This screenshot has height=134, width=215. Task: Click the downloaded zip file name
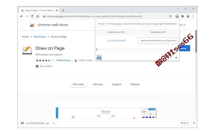tap(37, 123)
